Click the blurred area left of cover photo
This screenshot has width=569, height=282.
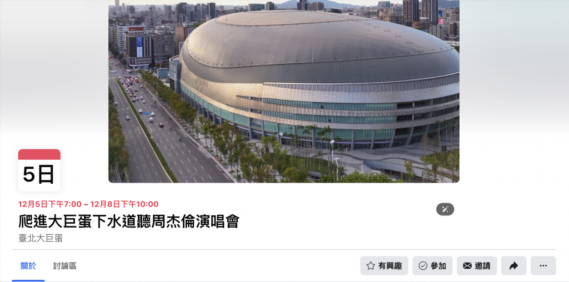(54, 73)
